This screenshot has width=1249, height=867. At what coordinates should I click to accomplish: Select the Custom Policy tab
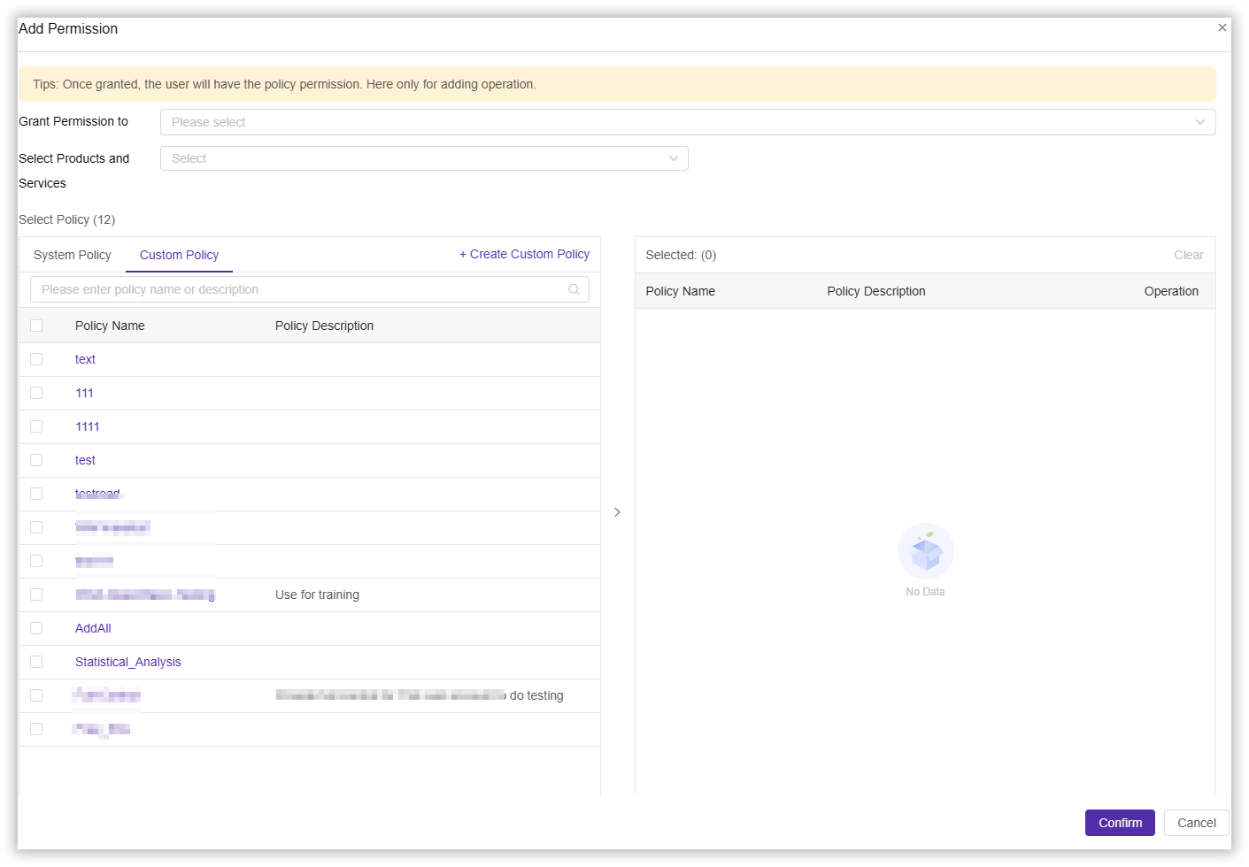click(x=179, y=255)
